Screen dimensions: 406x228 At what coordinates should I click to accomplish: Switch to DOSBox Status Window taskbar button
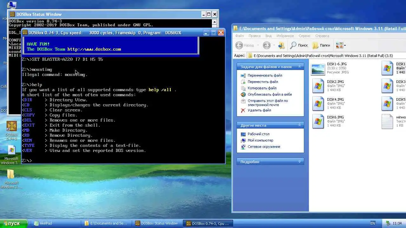[157, 224]
